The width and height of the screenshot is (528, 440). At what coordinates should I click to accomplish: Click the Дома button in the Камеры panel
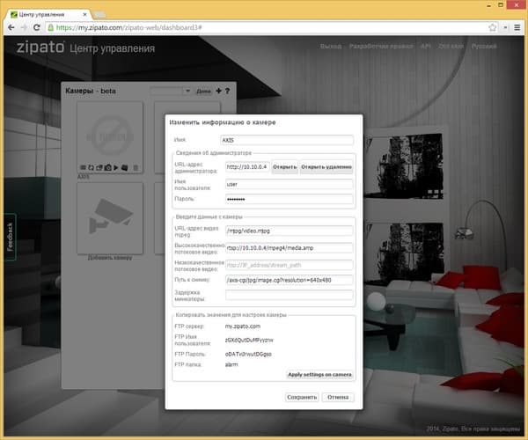pyautogui.click(x=204, y=91)
